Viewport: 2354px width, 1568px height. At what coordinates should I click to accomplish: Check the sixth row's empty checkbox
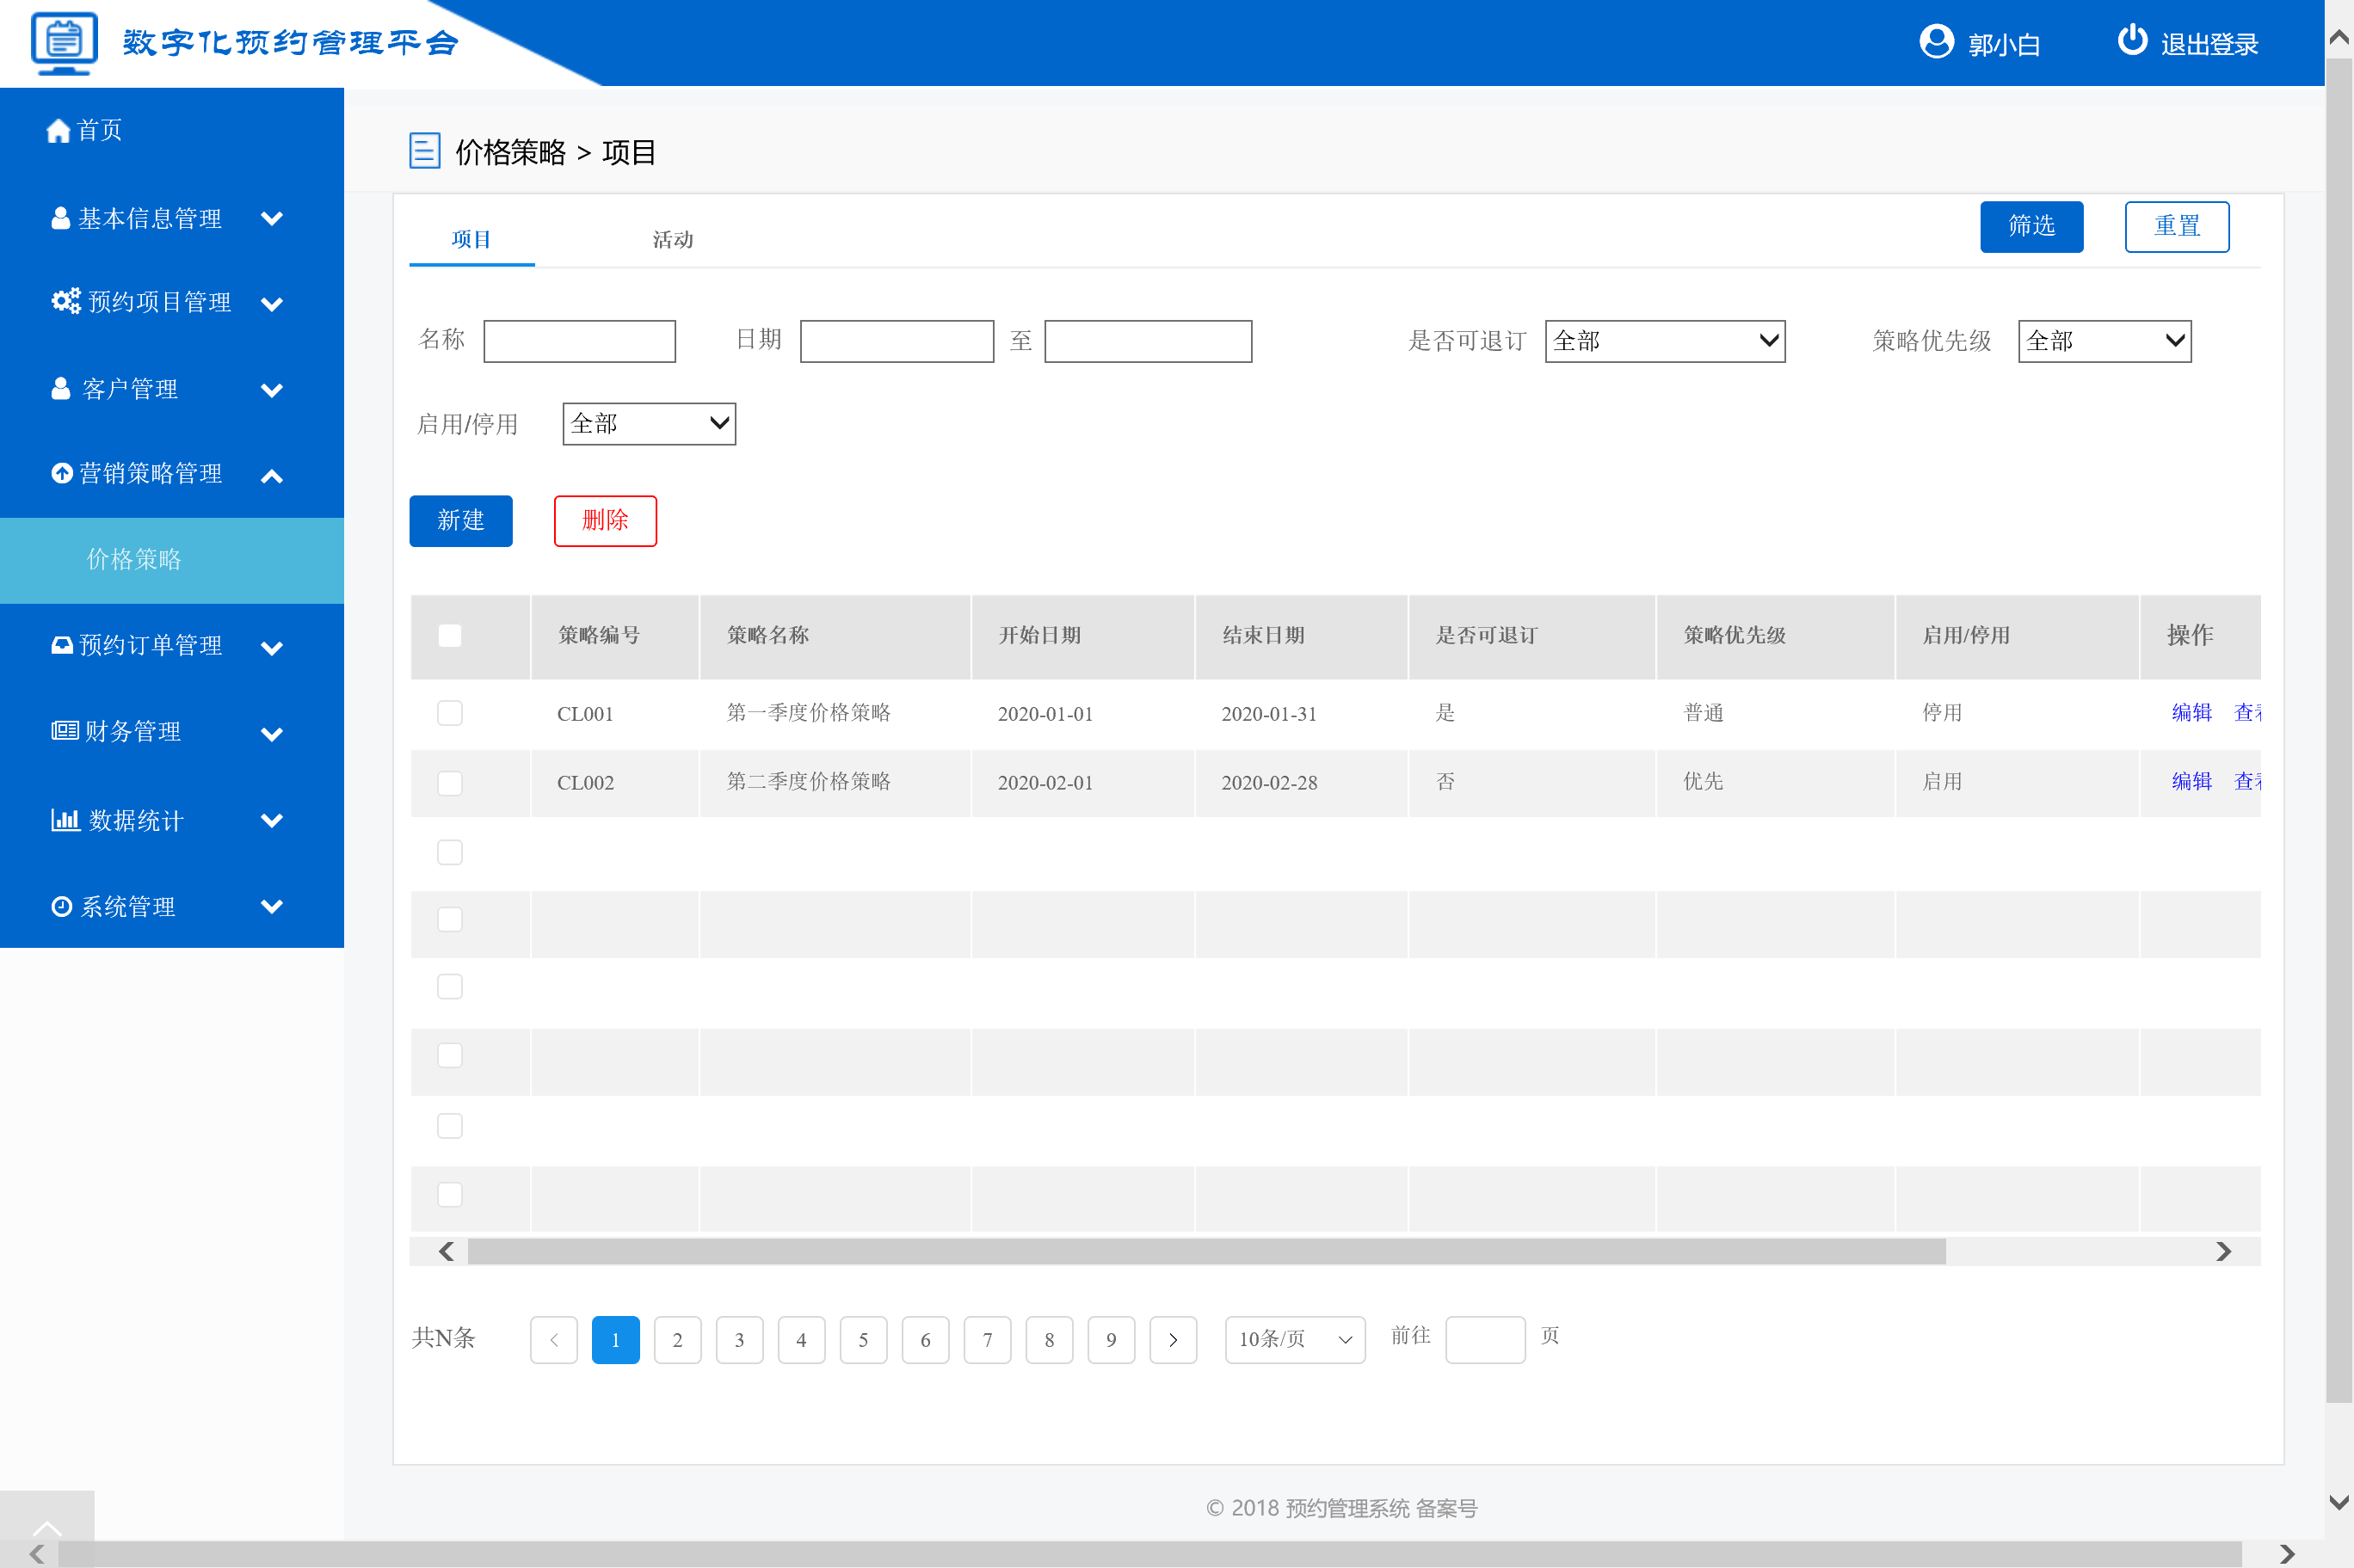pos(450,1056)
